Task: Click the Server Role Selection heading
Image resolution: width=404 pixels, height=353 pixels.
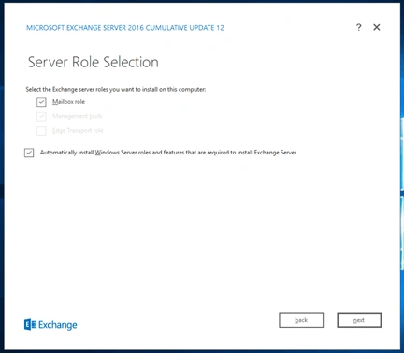Action: point(94,62)
